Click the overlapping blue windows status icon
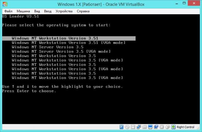202x132 pixels. [x=156, y=127]
